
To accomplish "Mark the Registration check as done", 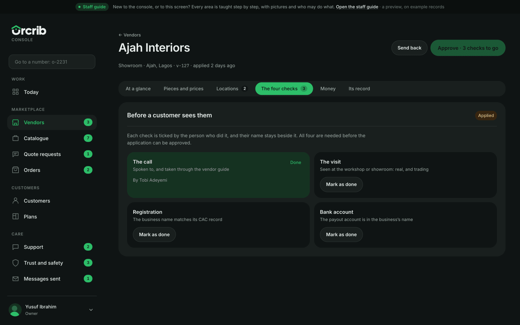I will pyautogui.click(x=154, y=235).
